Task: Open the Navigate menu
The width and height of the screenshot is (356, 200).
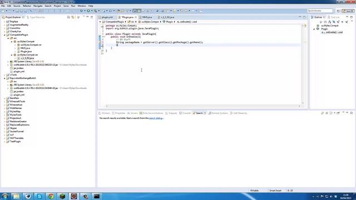Action: (x=38, y=6)
